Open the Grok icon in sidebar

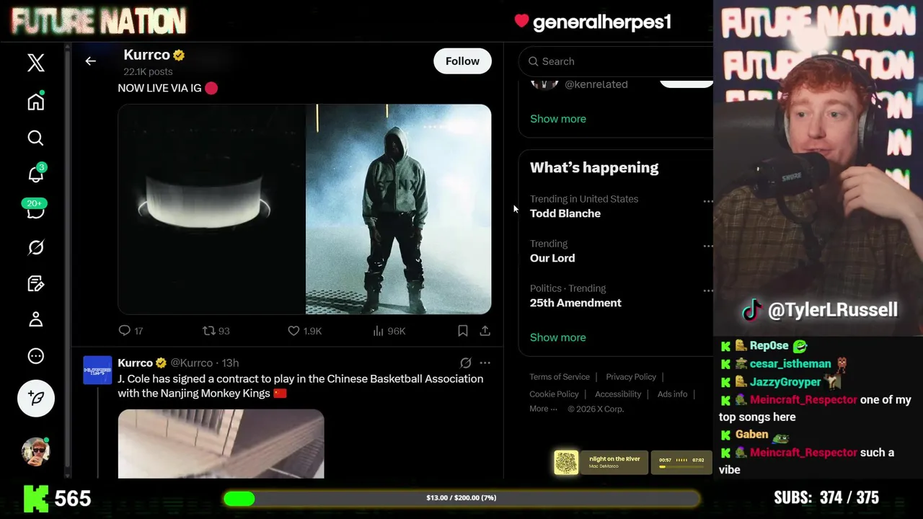point(35,247)
